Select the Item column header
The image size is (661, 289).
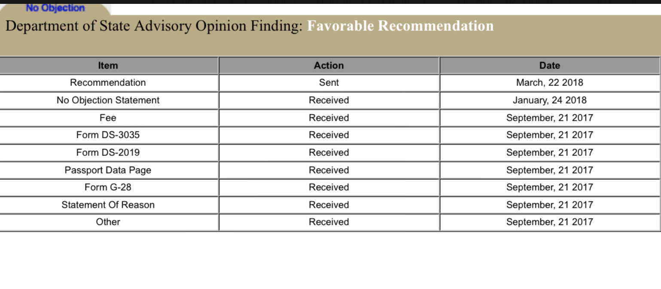(108, 66)
